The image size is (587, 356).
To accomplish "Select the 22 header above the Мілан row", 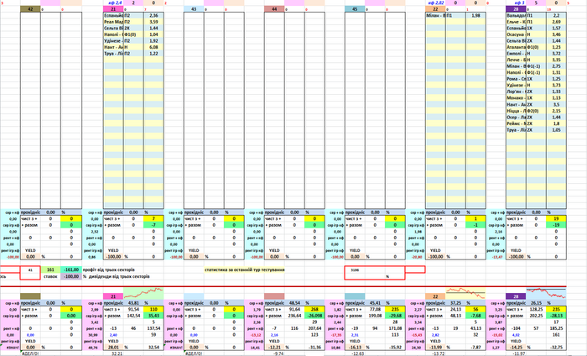I will point(435,9).
